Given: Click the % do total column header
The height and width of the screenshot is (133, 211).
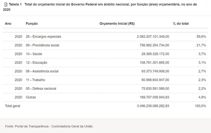Looking at the screenshot, I should tap(181, 24).
